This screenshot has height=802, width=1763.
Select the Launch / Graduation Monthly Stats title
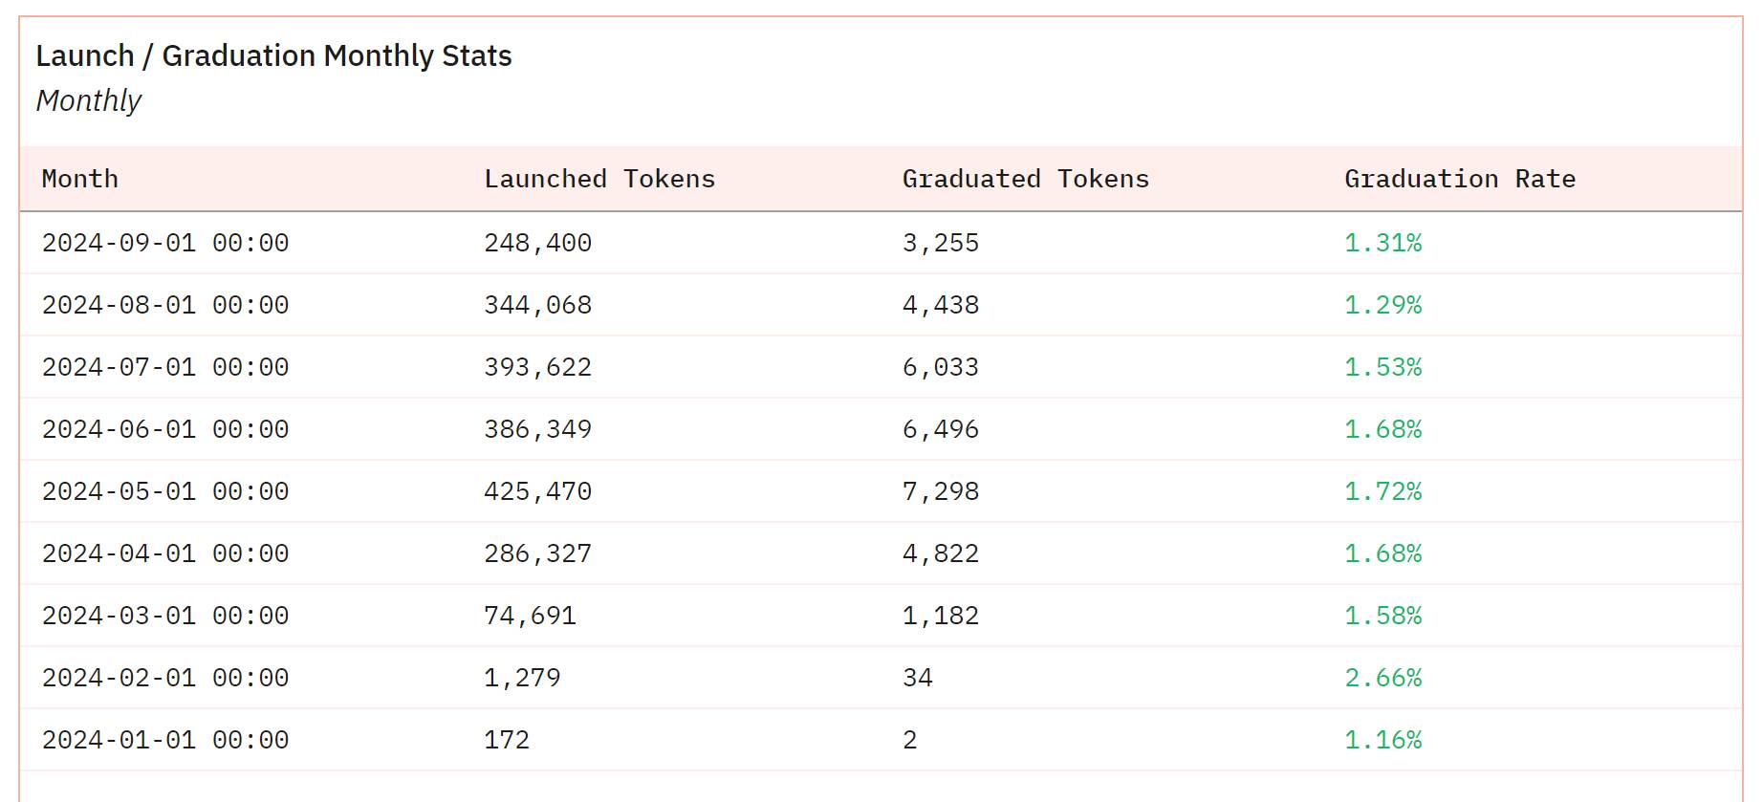coord(273,56)
